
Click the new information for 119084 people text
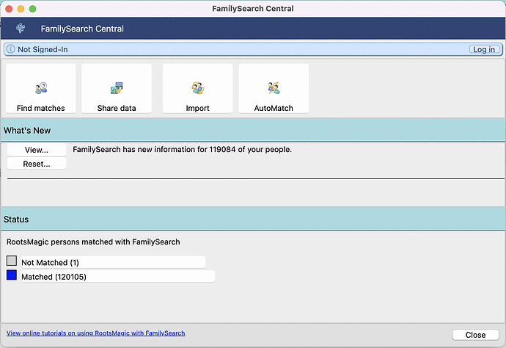(182, 149)
